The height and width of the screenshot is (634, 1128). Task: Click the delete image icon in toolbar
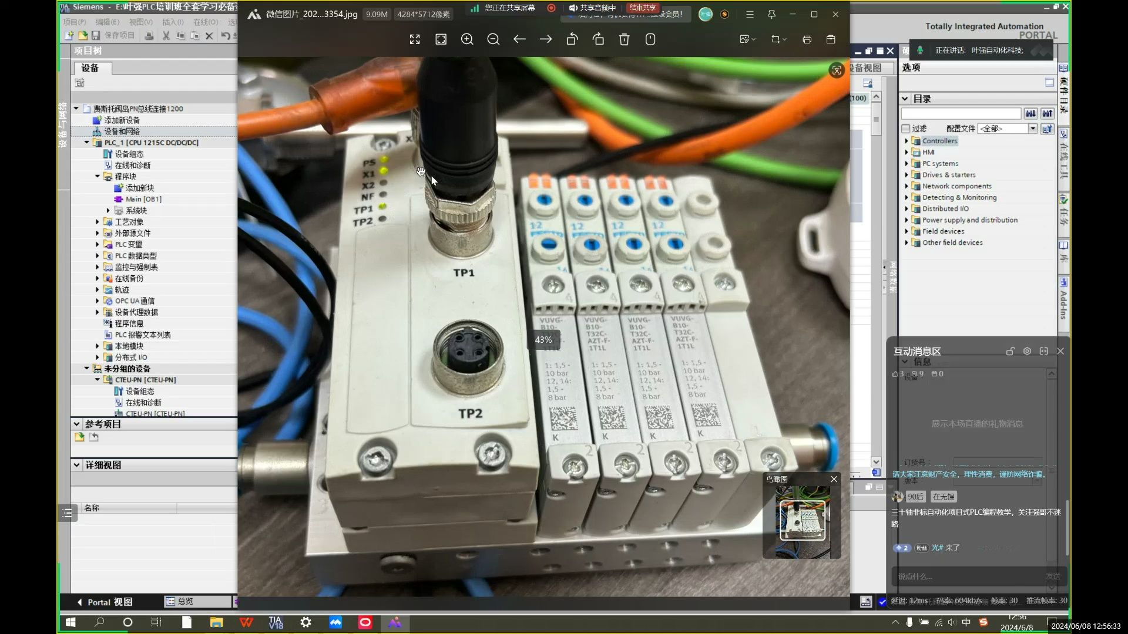[625, 39]
